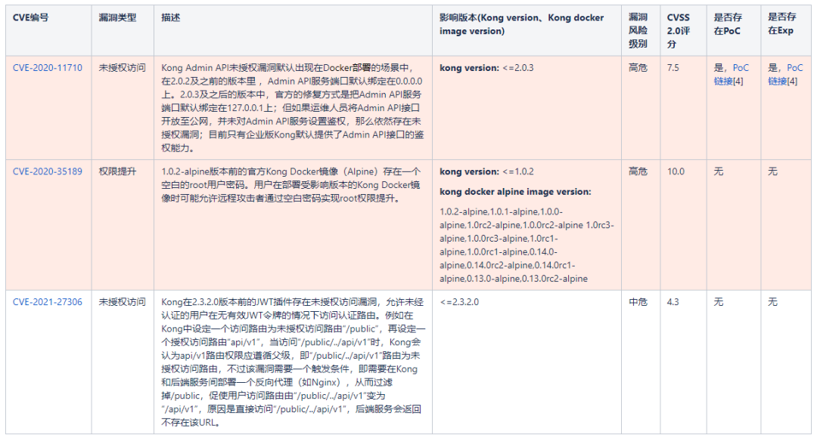Screen dimensions: 817x441
Task: Click 高危 risk level in CVE-2020-11710 row
Action: pos(638,68)
